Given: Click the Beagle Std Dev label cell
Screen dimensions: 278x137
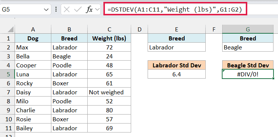Looking at the screenshot, I should pyautogui.click(x=248, y=65).
